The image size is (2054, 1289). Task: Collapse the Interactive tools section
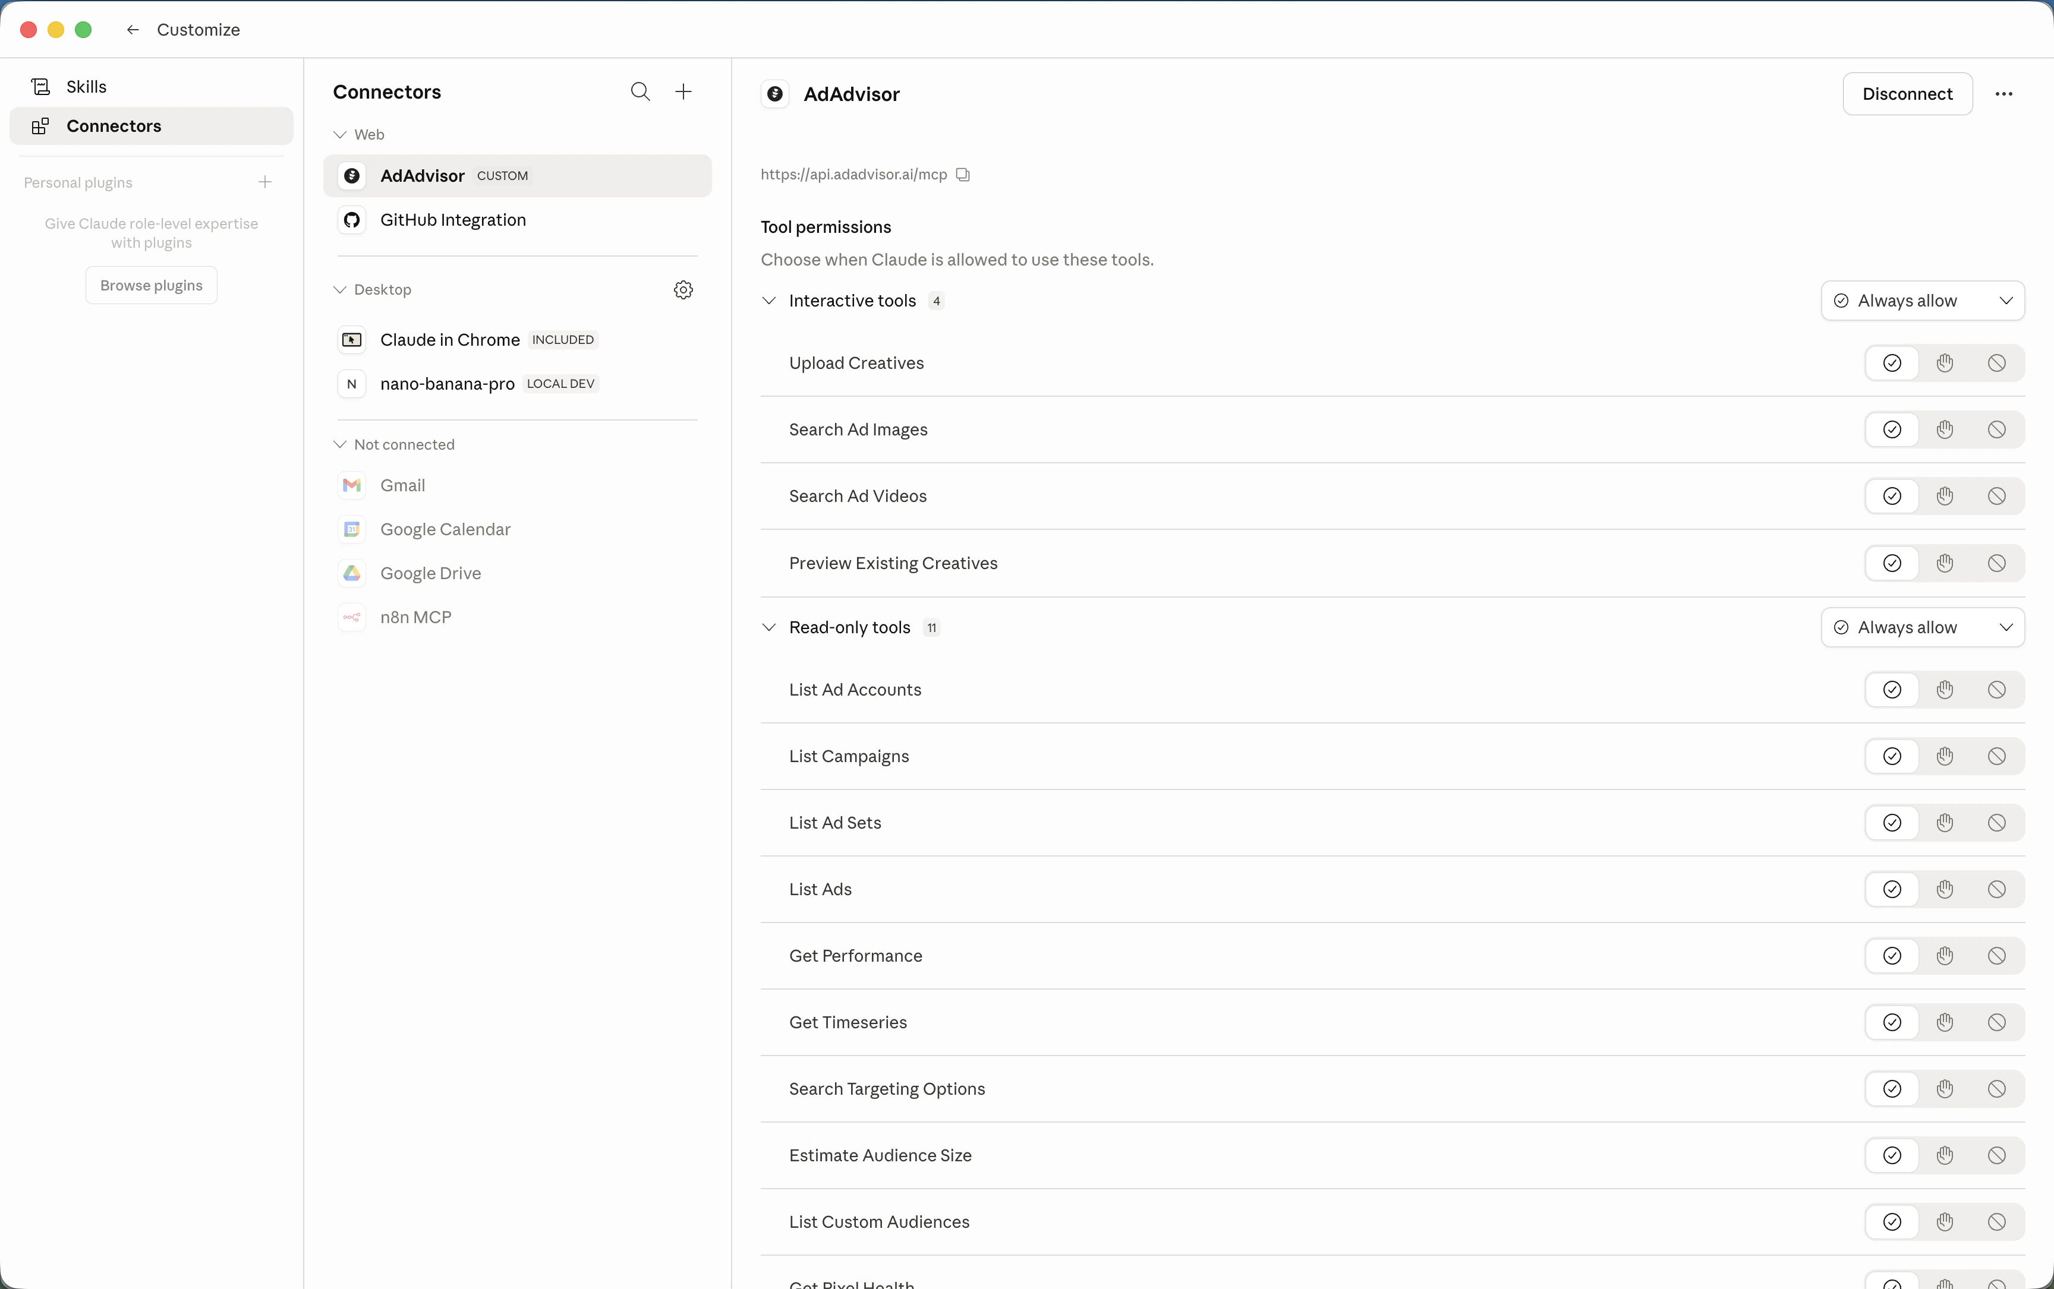(x=770, y=301)
